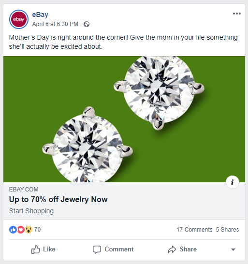Open the 'Up to 70% off Jewelry Now' headline
This screenshot has height=264, width=248.
coord(58,199)
